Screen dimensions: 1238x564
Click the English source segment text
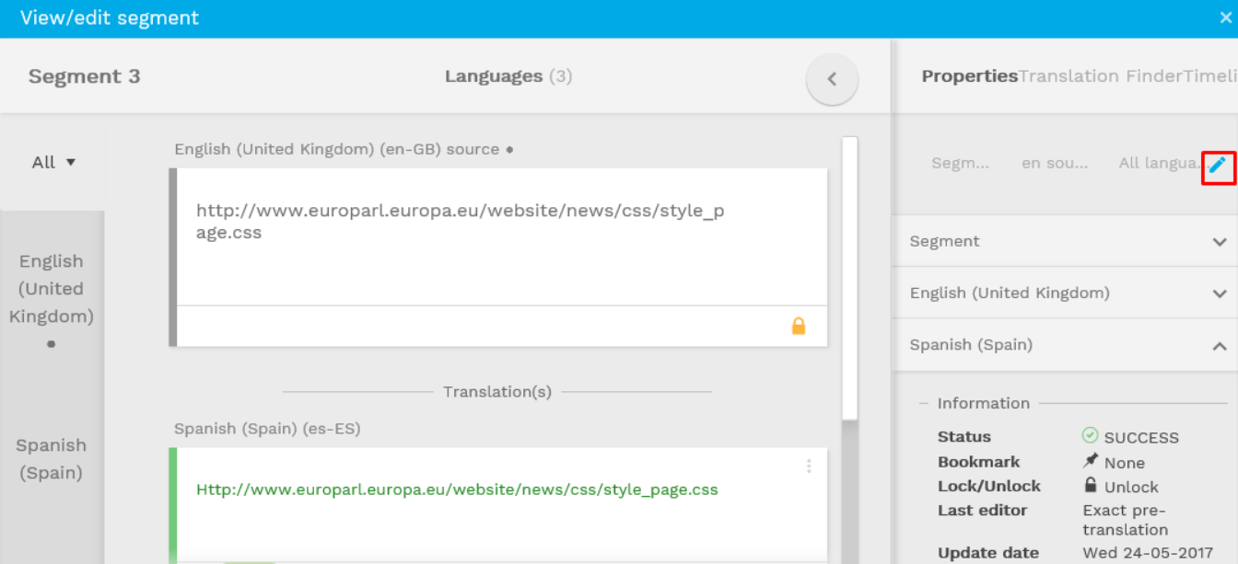[460, 222]
